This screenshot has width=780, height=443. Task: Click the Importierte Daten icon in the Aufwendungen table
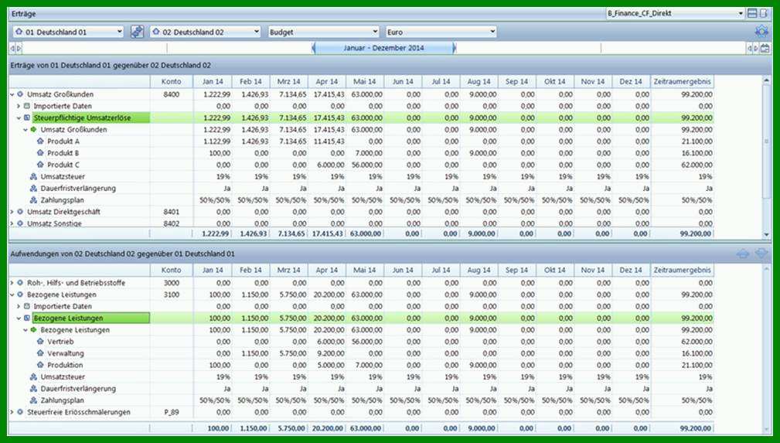27,306
